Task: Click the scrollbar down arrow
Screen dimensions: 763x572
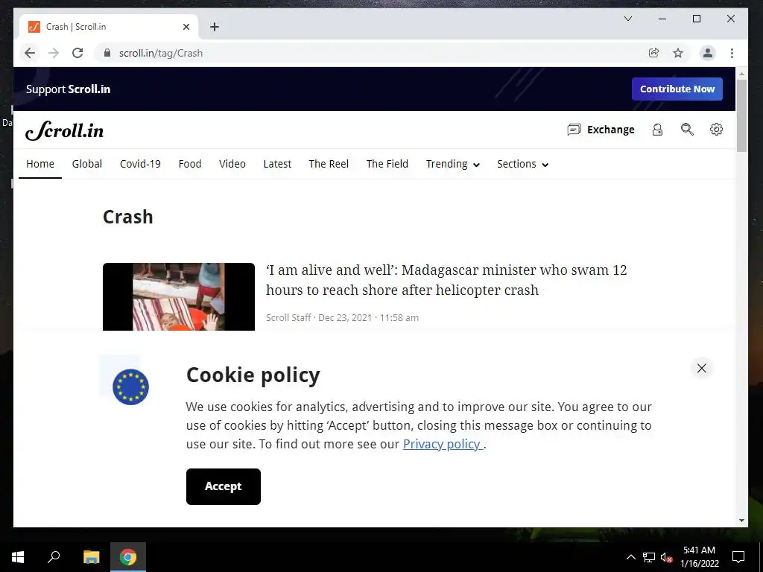Action: pos(741,521)
